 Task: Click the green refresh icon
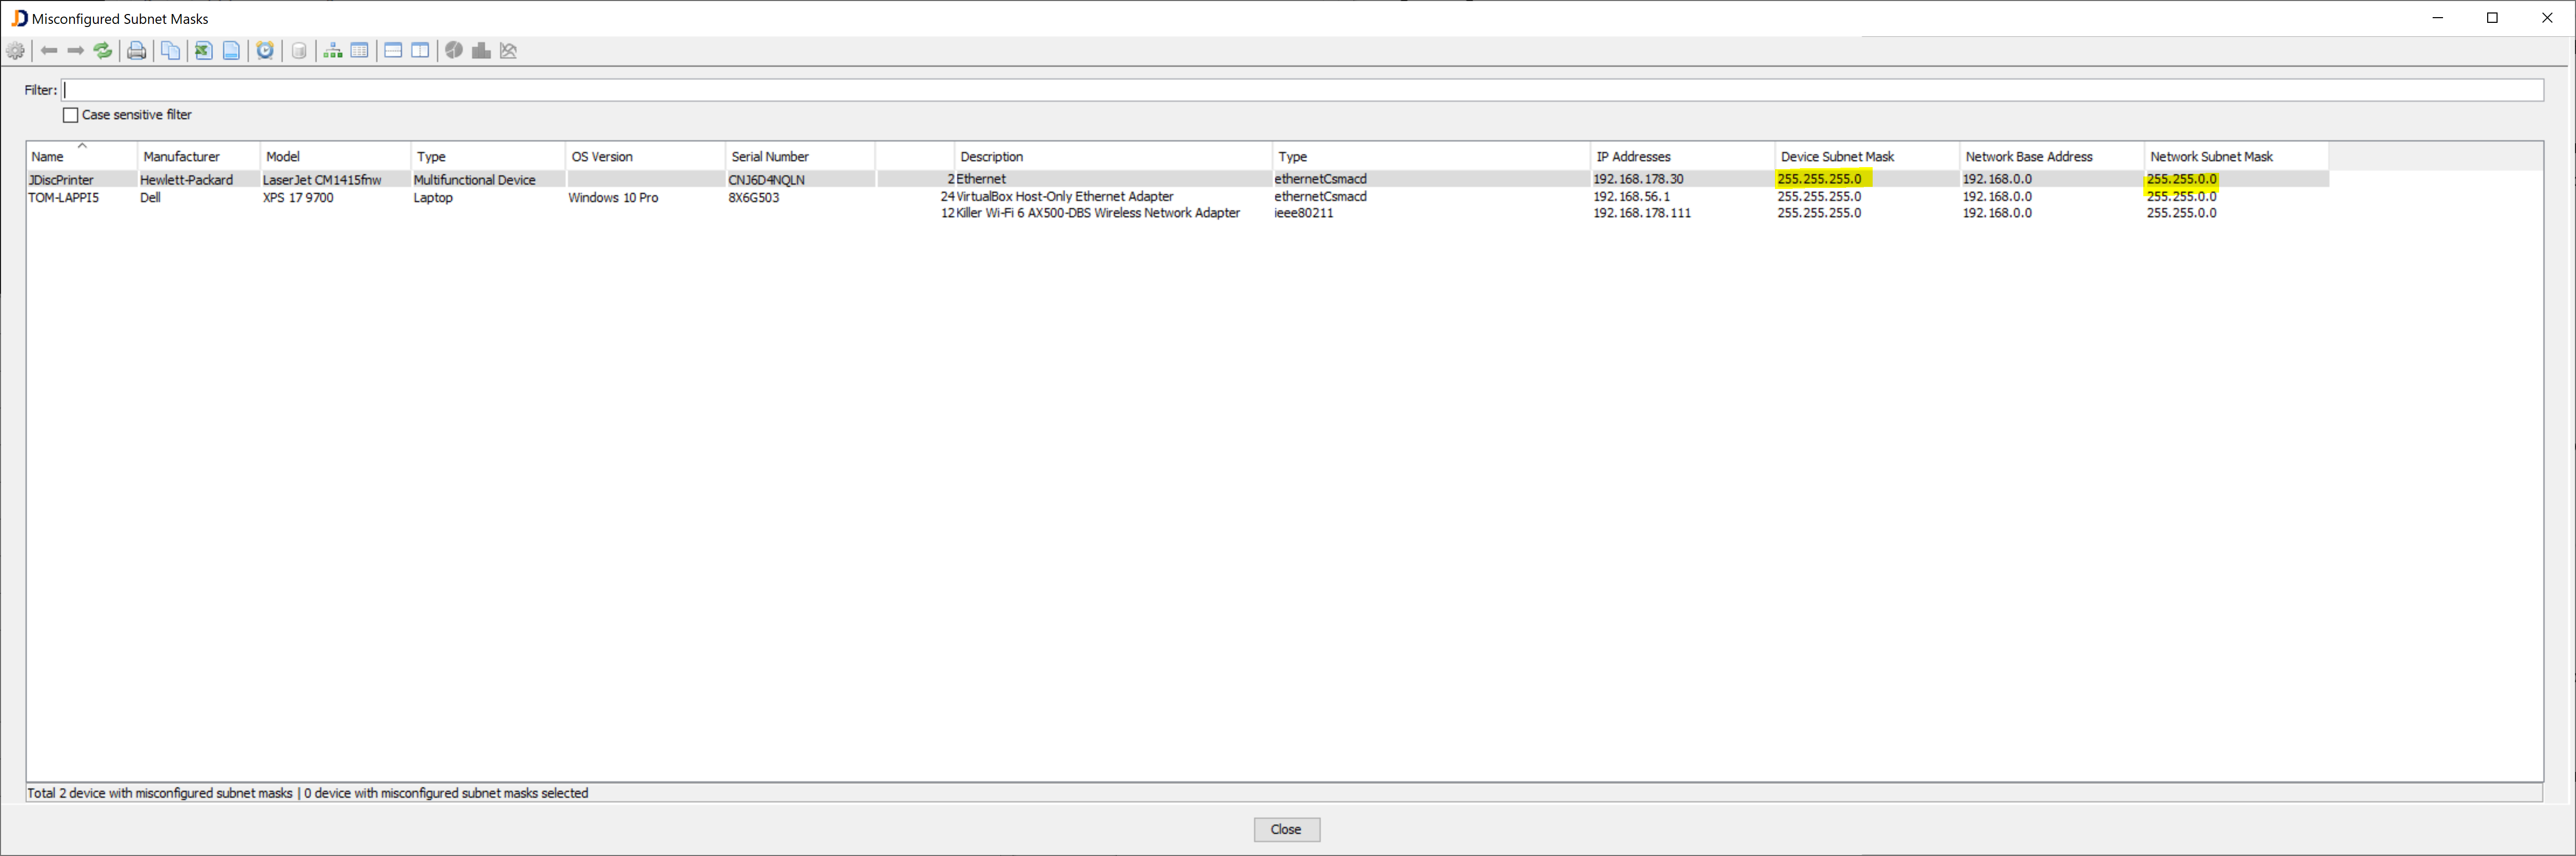(103, 50)
